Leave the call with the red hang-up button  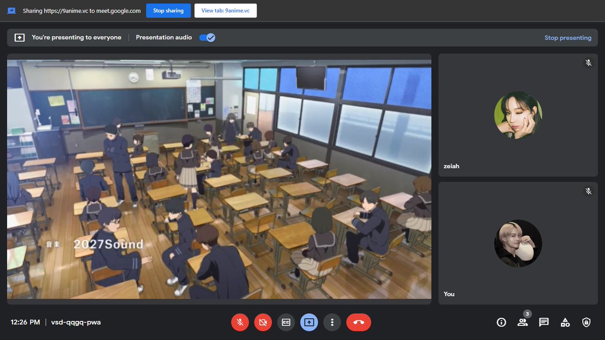[358, 322]
